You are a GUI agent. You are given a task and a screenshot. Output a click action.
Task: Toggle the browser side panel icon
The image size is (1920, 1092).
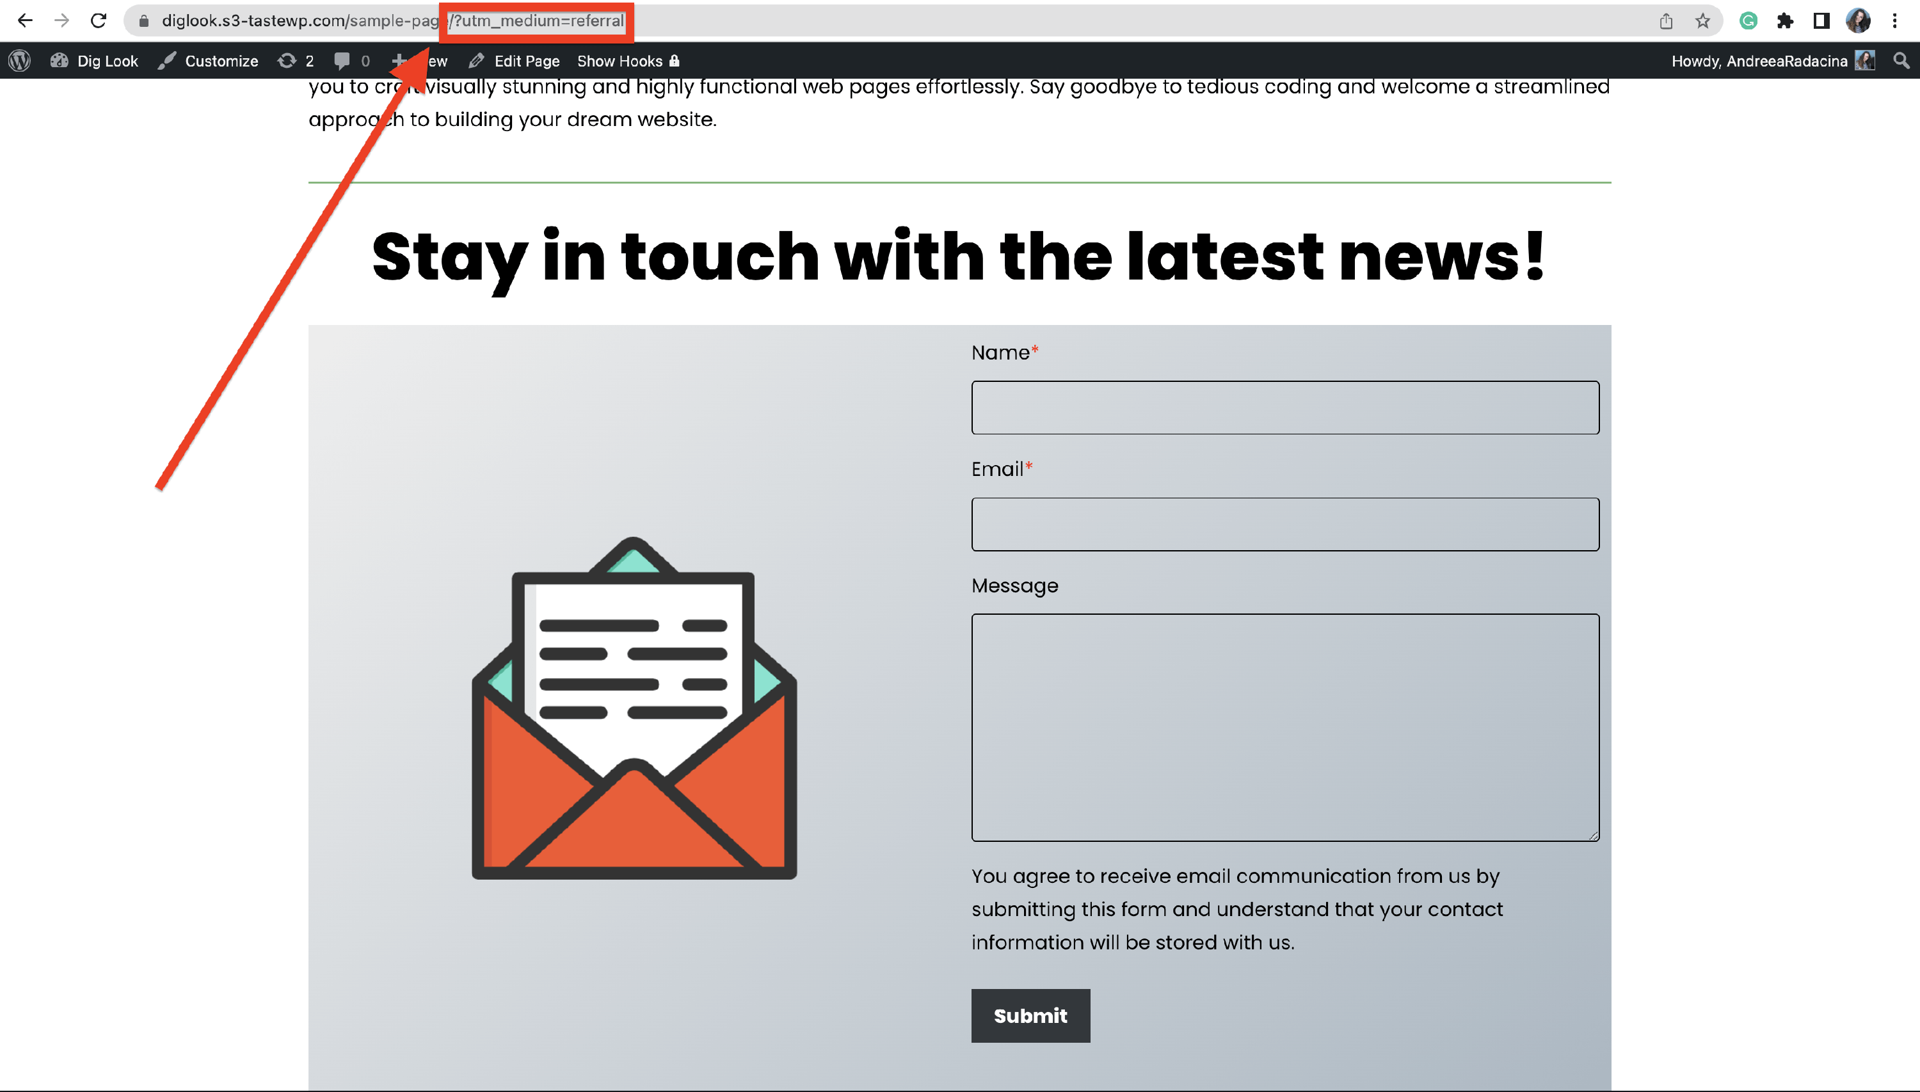(1821, 21)
